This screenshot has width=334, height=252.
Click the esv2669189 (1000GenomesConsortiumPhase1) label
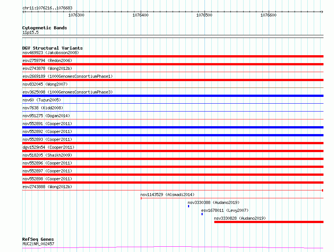point(68,76)
